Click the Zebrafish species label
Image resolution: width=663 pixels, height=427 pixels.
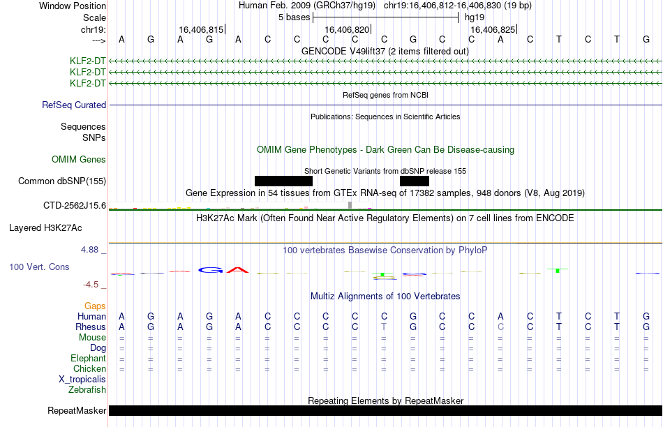point(87,390)
